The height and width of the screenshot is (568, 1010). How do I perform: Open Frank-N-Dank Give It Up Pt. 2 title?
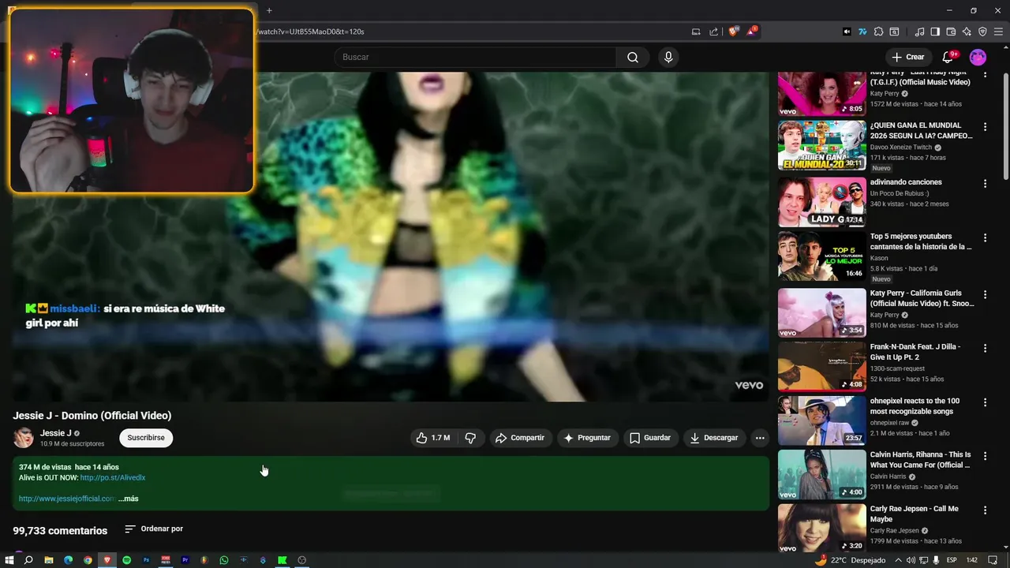(915, 352)
